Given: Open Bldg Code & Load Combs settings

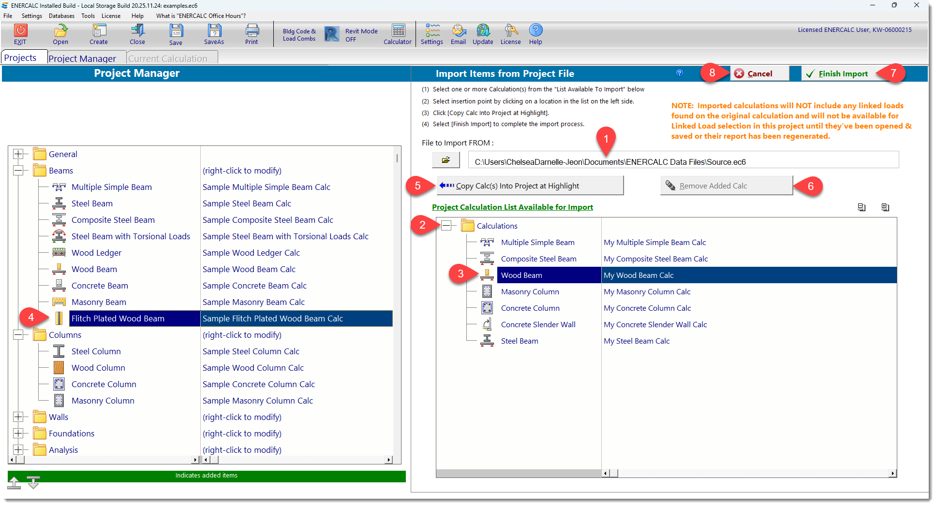Looking at the screenshot, I should coord(298,34).
